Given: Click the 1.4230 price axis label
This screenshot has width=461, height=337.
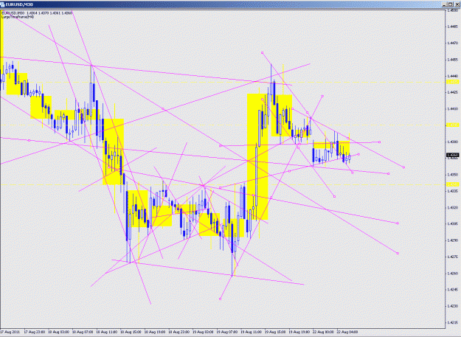Looking at the screenshot, I should tap(453, 306).
